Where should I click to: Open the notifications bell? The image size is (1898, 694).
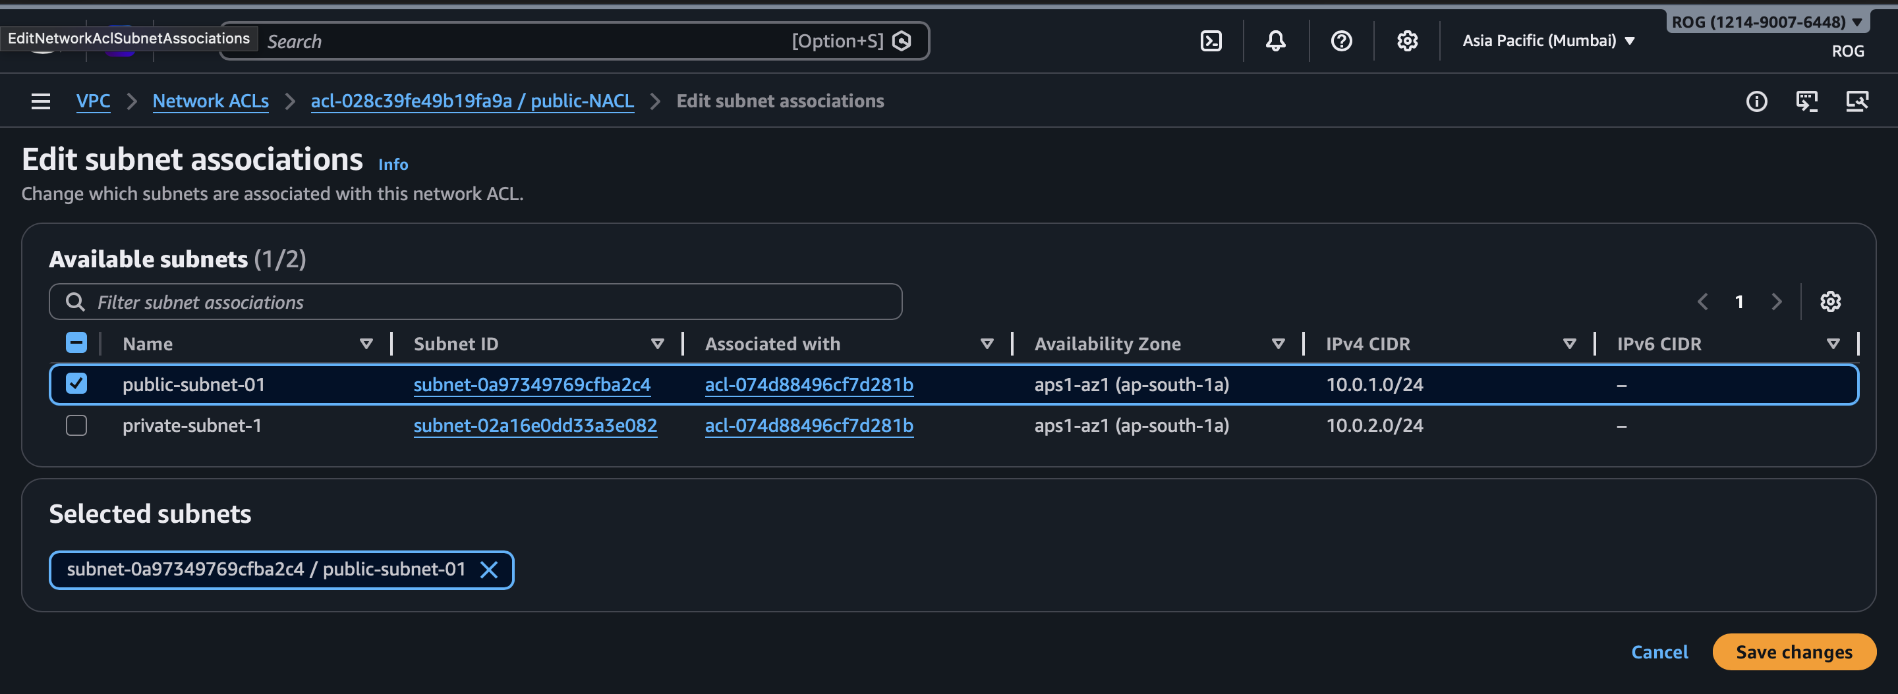[x=1275, y=41]
